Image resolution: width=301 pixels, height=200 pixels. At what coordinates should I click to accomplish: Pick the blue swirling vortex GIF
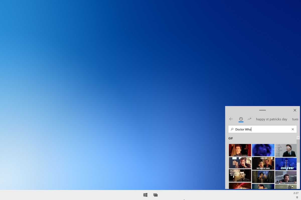263,150
